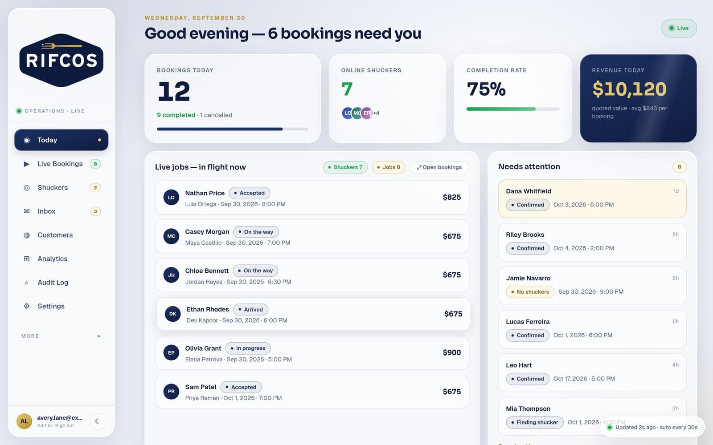The height and width of the screenshot is (445, 713).
Task: Open Live Bookings in the sidebar
Action: click(61, 164)
